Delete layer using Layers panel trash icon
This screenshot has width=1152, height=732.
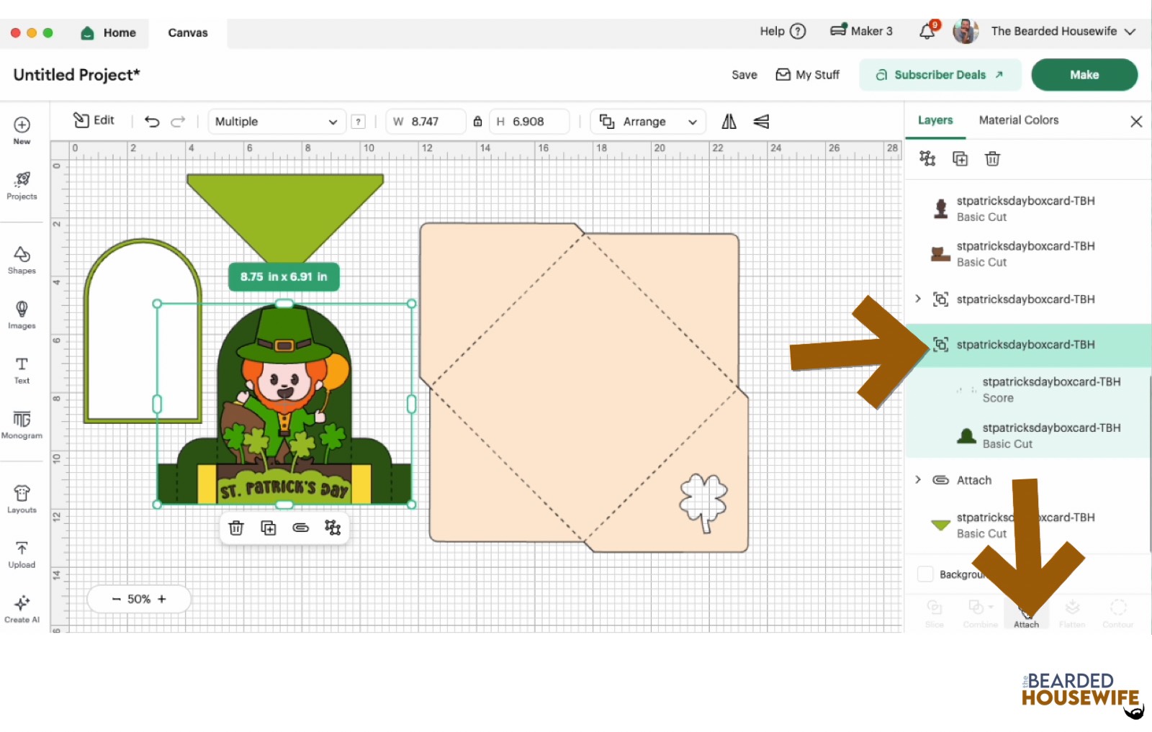click(x=992, y=159)
